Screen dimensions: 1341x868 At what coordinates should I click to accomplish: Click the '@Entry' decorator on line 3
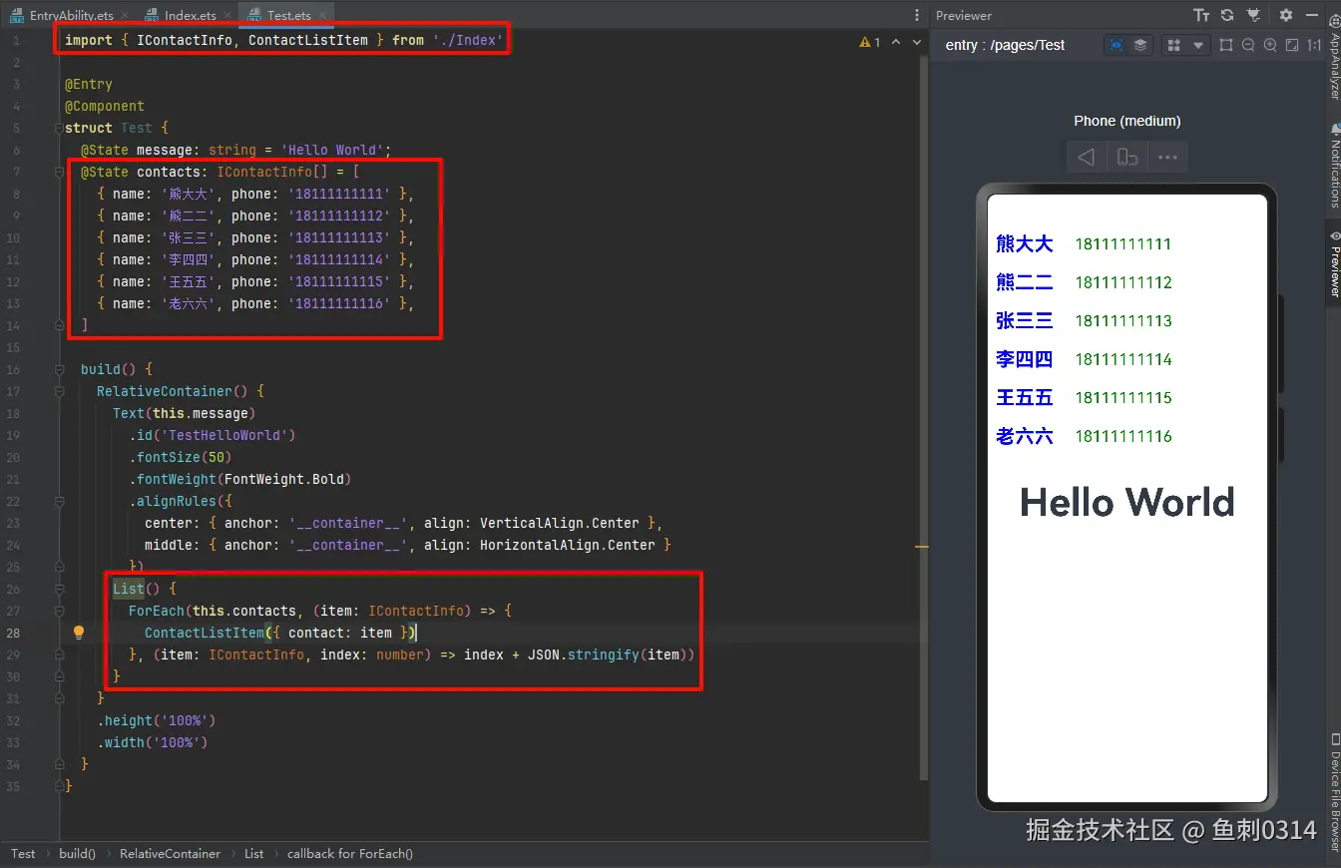(89, 84)
